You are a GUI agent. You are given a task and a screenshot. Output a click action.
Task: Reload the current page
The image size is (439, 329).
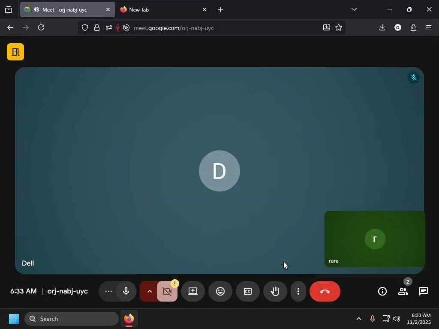(x=41, y=27)
